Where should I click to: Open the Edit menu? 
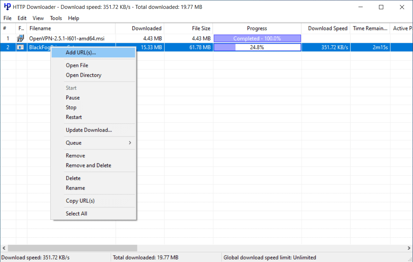pyautogui.click(x=22, y=18)
